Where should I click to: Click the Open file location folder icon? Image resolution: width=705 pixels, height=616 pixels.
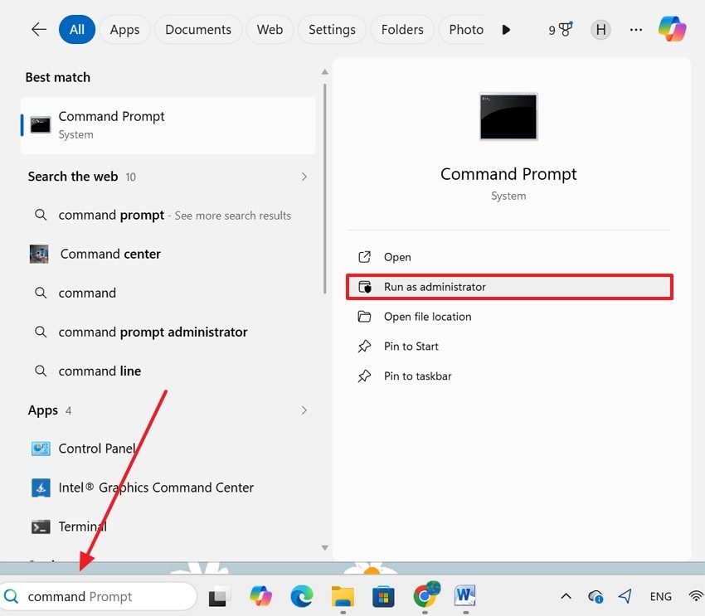coord(364,317)
